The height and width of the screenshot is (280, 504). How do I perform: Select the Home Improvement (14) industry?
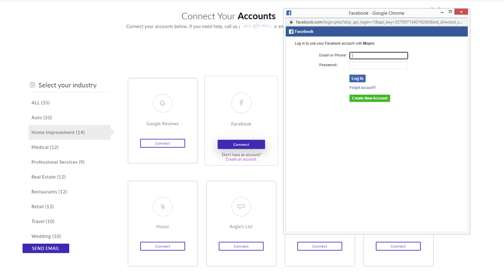(69, 132)
